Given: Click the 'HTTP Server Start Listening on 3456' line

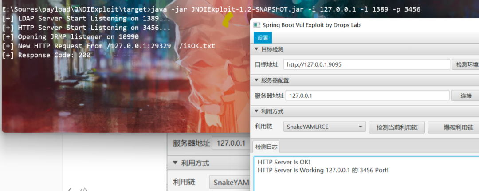Looking at the screenshot, I should [x=86, y=28].
